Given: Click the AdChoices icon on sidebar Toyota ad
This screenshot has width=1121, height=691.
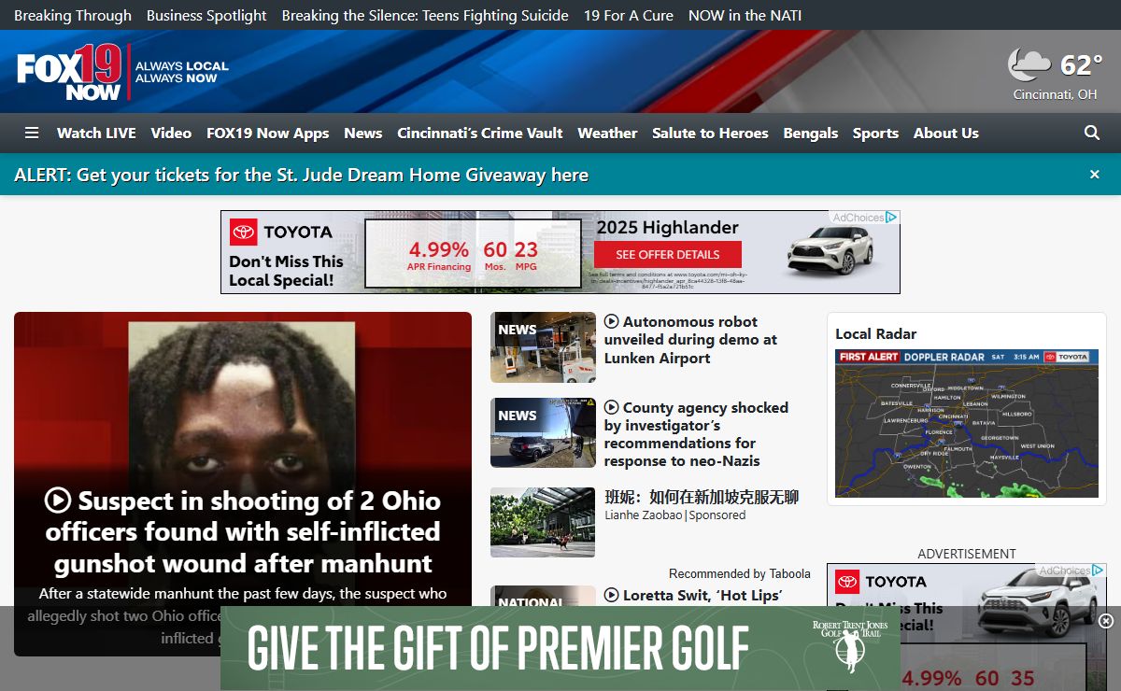Looking at the screenshot, I should click(x=1099, y=570).
